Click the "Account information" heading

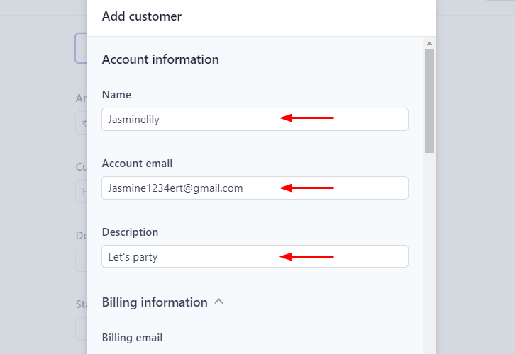160,59
